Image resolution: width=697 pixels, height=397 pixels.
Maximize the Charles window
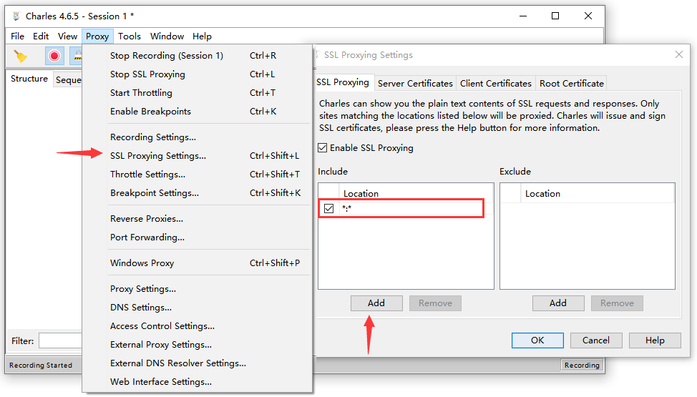555,16
